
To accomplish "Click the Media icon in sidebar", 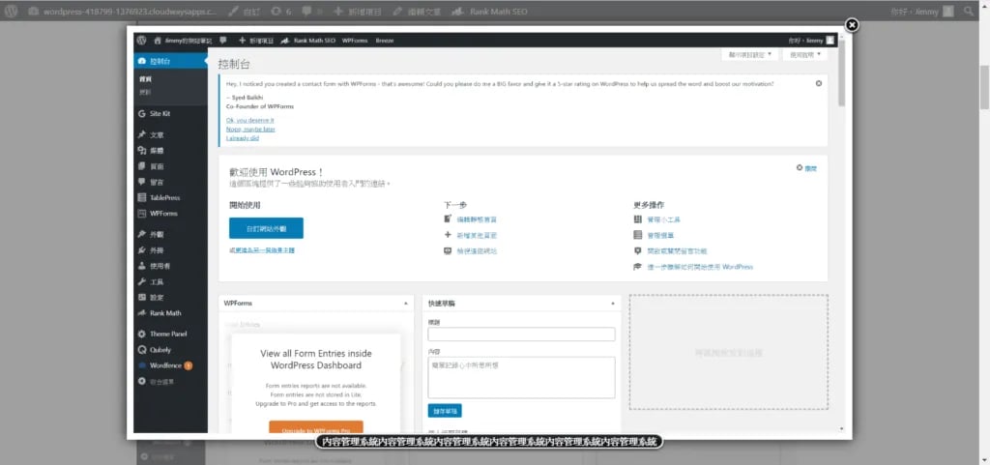I will (x=142, y=150).
